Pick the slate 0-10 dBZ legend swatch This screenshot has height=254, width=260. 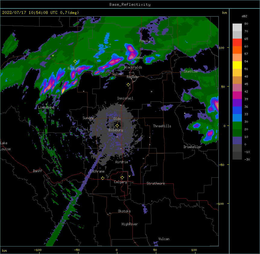[237, 141]
